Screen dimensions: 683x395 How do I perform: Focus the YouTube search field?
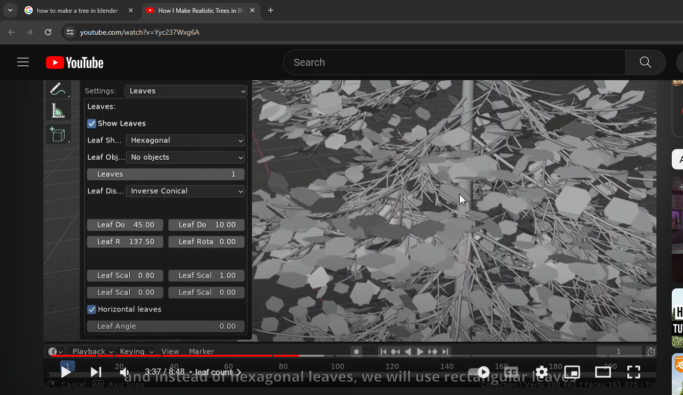tap(454, 62)
